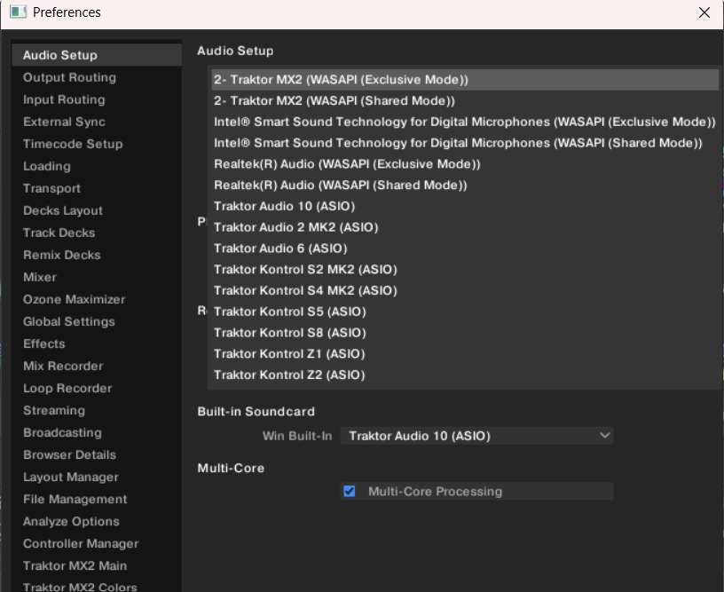Open Streaming preferences page

(97, 410)
